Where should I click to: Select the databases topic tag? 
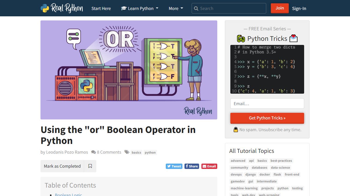click(260, 167)
